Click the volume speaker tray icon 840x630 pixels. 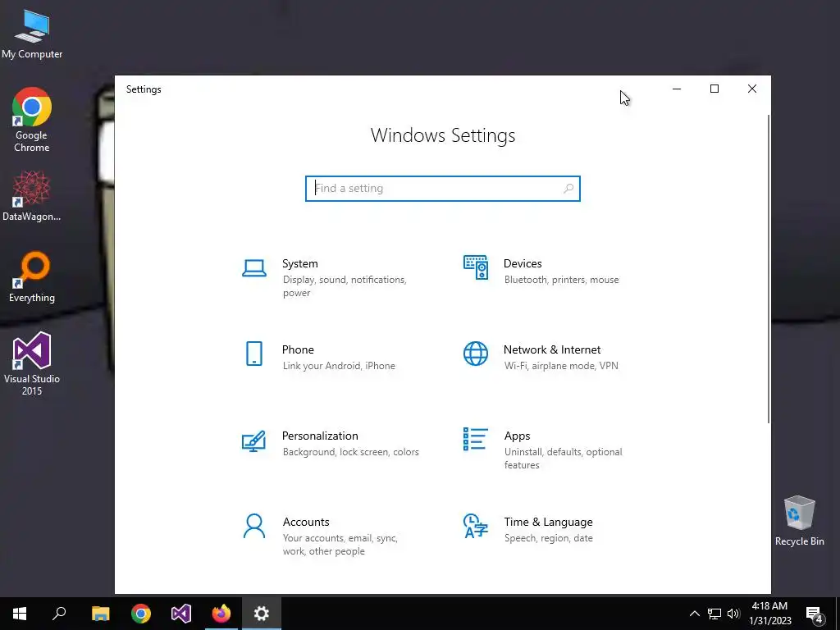coord(733,614)
